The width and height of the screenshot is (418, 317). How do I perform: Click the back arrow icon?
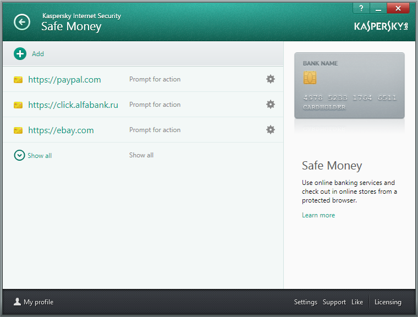point(22,22)
